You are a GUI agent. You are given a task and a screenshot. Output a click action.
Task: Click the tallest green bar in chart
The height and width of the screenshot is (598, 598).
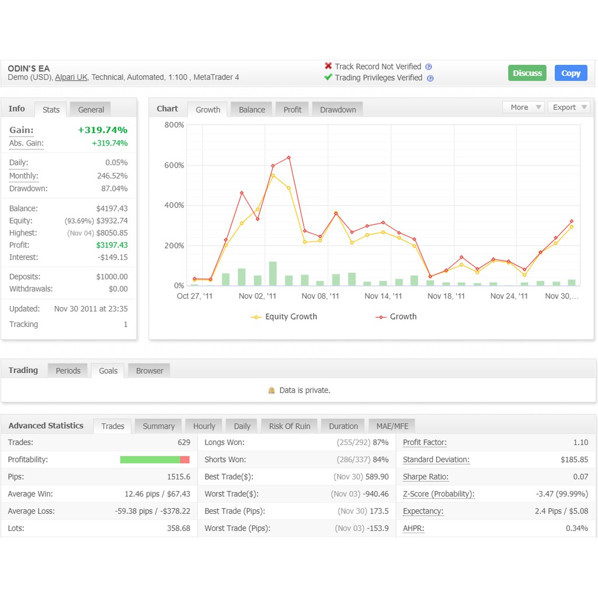pyautogui.click(x=273, y=274)
